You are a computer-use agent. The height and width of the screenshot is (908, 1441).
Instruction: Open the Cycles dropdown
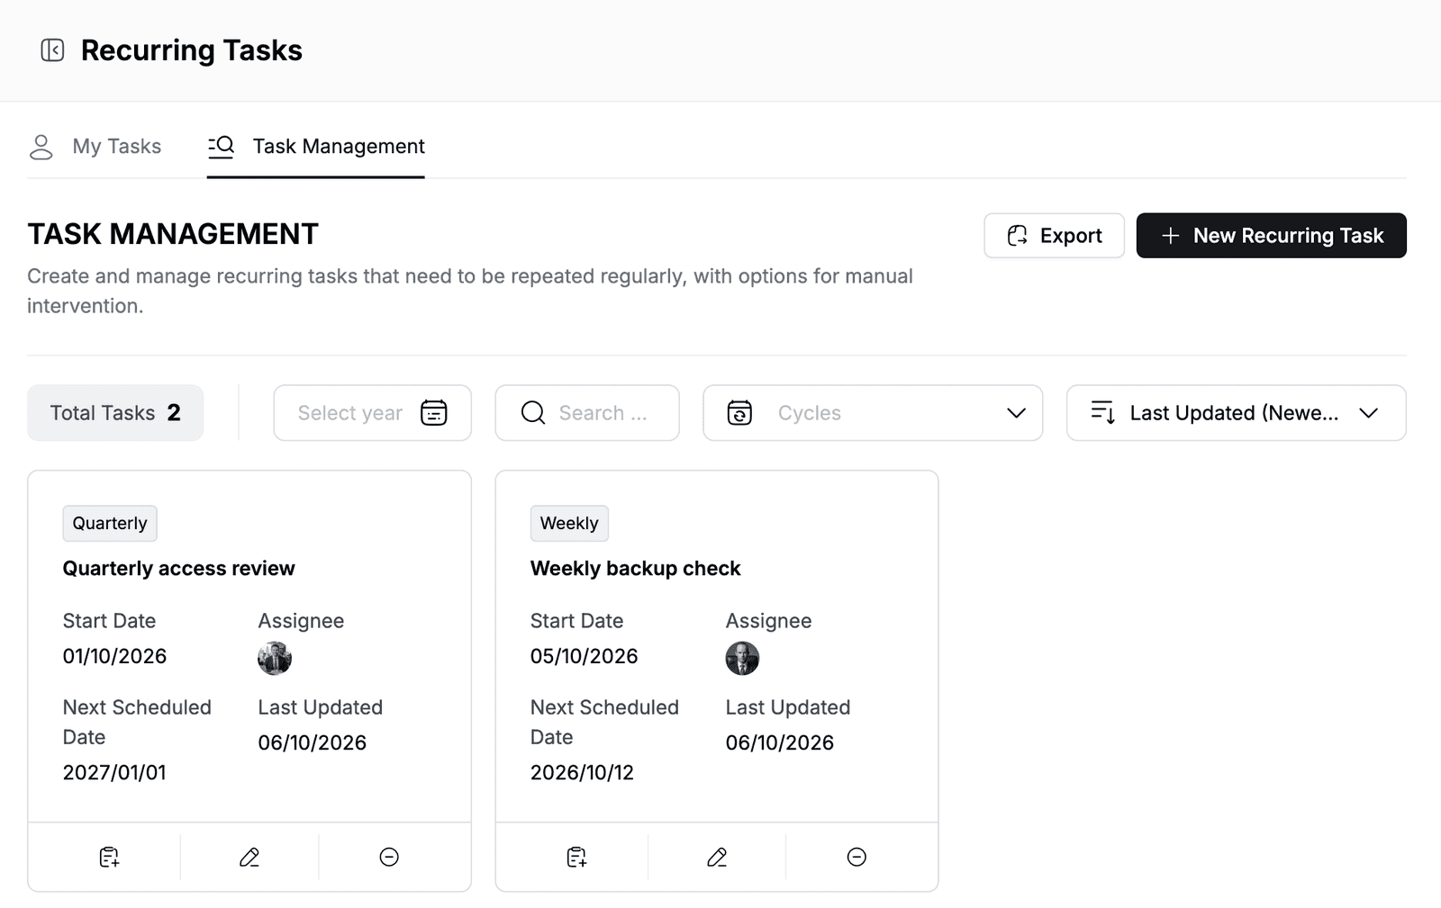tap(873, 413)
